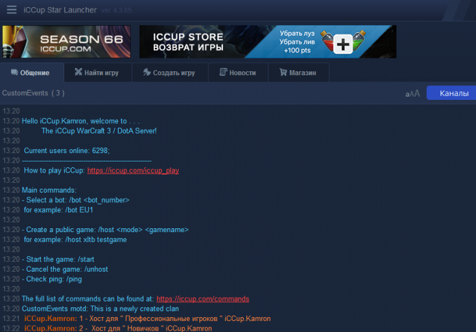Click 'for example: /host xltb testgame' line
This screenshot has height=332, width=476.
75,240
